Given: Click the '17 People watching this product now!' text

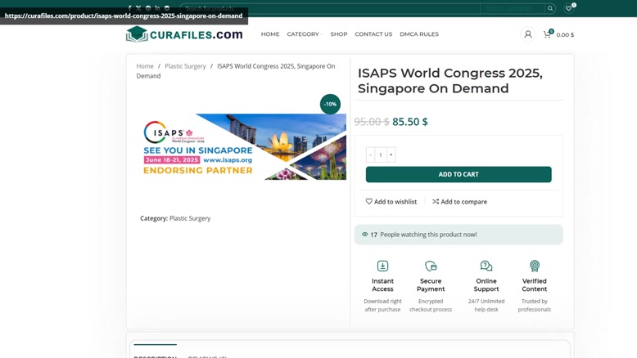Looking at the screenshot, I should point(423,235).
